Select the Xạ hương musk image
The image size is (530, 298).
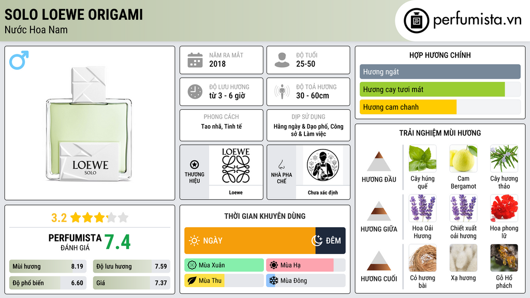[463, 258]
